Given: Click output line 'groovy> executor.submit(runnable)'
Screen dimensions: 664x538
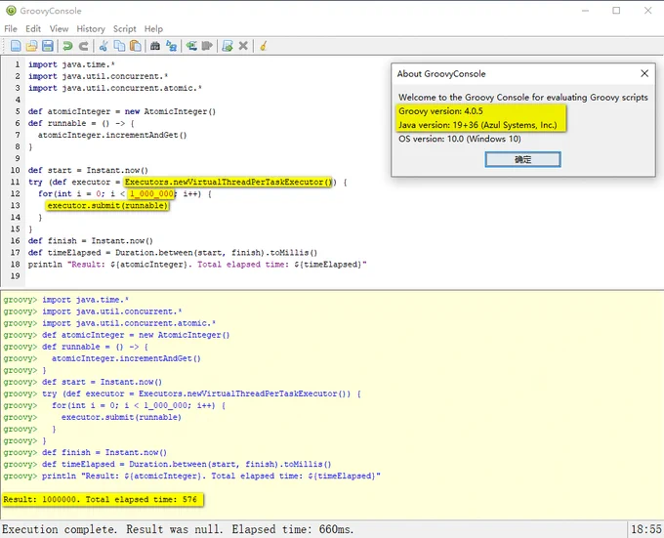Looking at the screenshot, I should coord(93,417).
